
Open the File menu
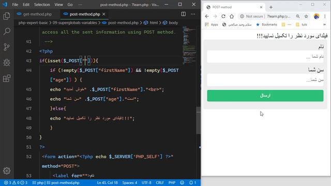15,5
